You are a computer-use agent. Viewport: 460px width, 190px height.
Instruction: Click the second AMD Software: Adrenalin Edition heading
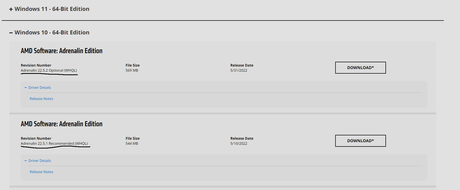pos(62,124)
